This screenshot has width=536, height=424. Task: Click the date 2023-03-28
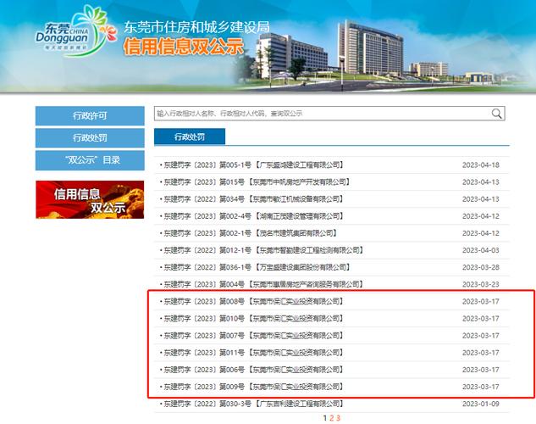(x=481, y=267)
